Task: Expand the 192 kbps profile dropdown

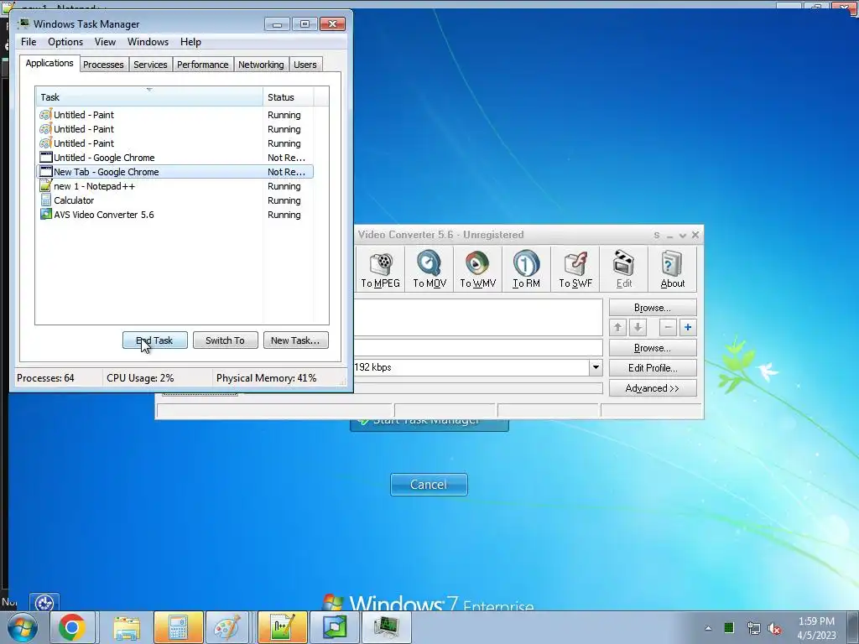Action: pos(596,367)
